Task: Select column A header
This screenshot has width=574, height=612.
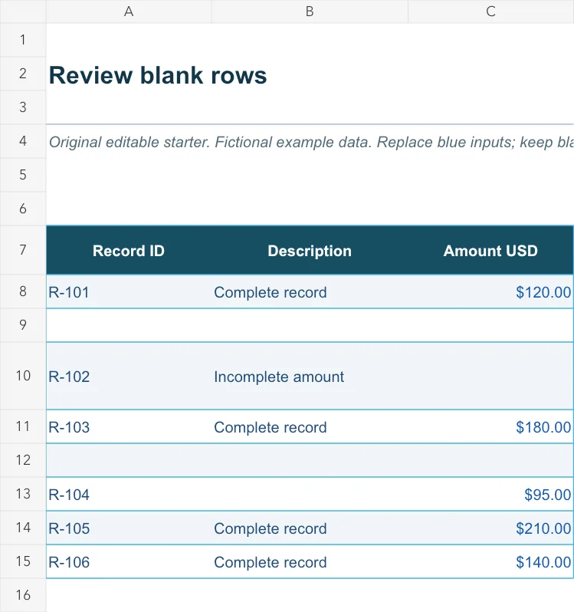Action: (129, 12)
